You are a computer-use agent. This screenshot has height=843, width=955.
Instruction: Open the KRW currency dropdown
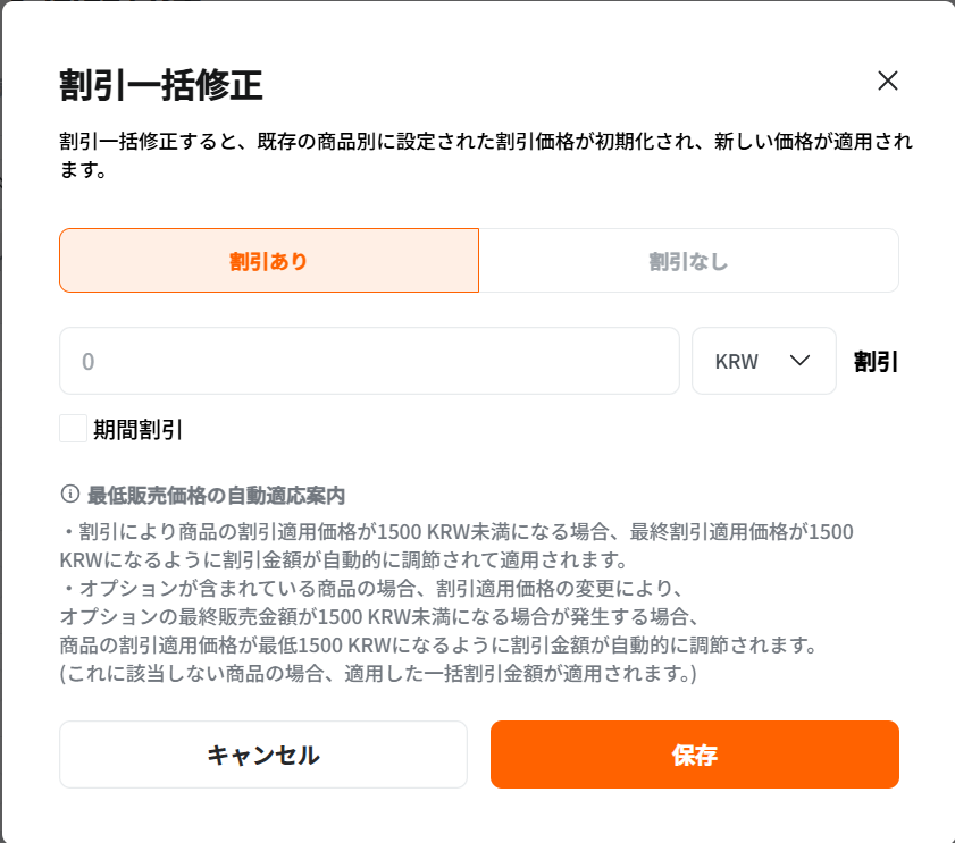pyautogui.click(x=763, y=361)
